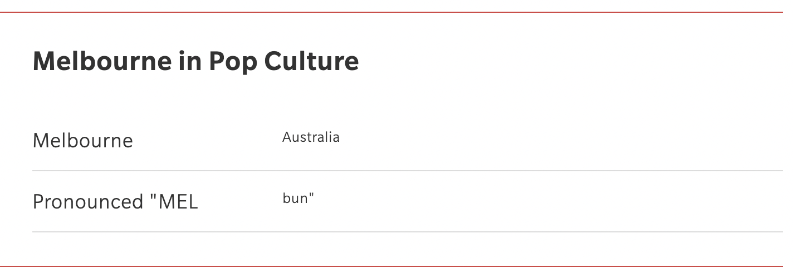Select the "Melbourne" row label
Image resolution: width=793 pixels, height=268 pixels.
[83, 141]
